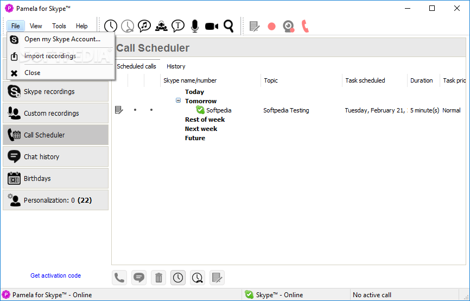Collapse the Tomorrow group

[179, 100]
